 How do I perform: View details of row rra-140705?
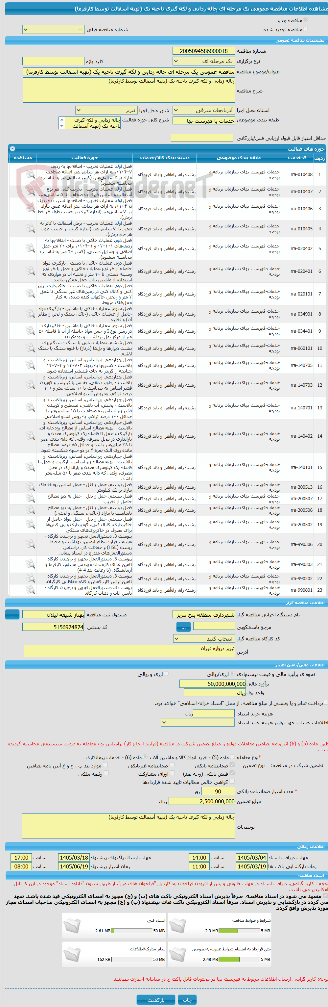30,365
